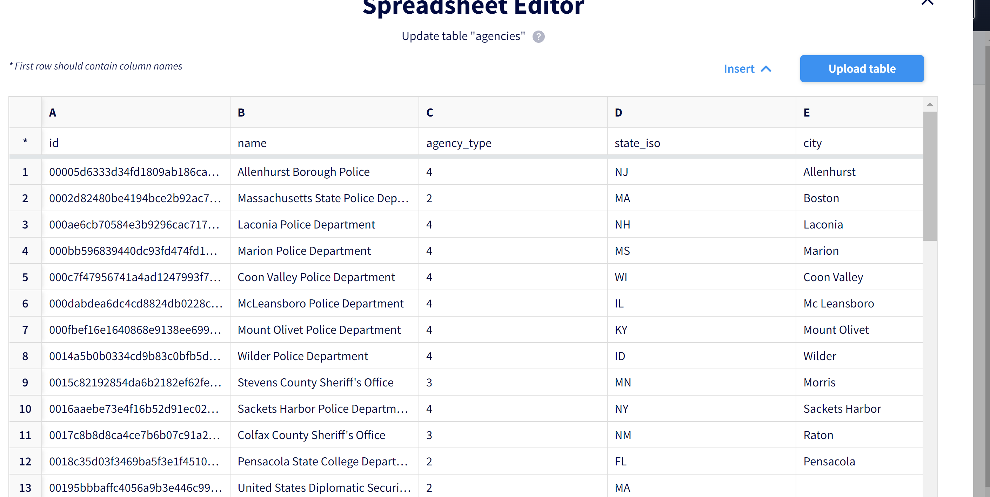
Task: Select column E header
Action: click(859, 112)
